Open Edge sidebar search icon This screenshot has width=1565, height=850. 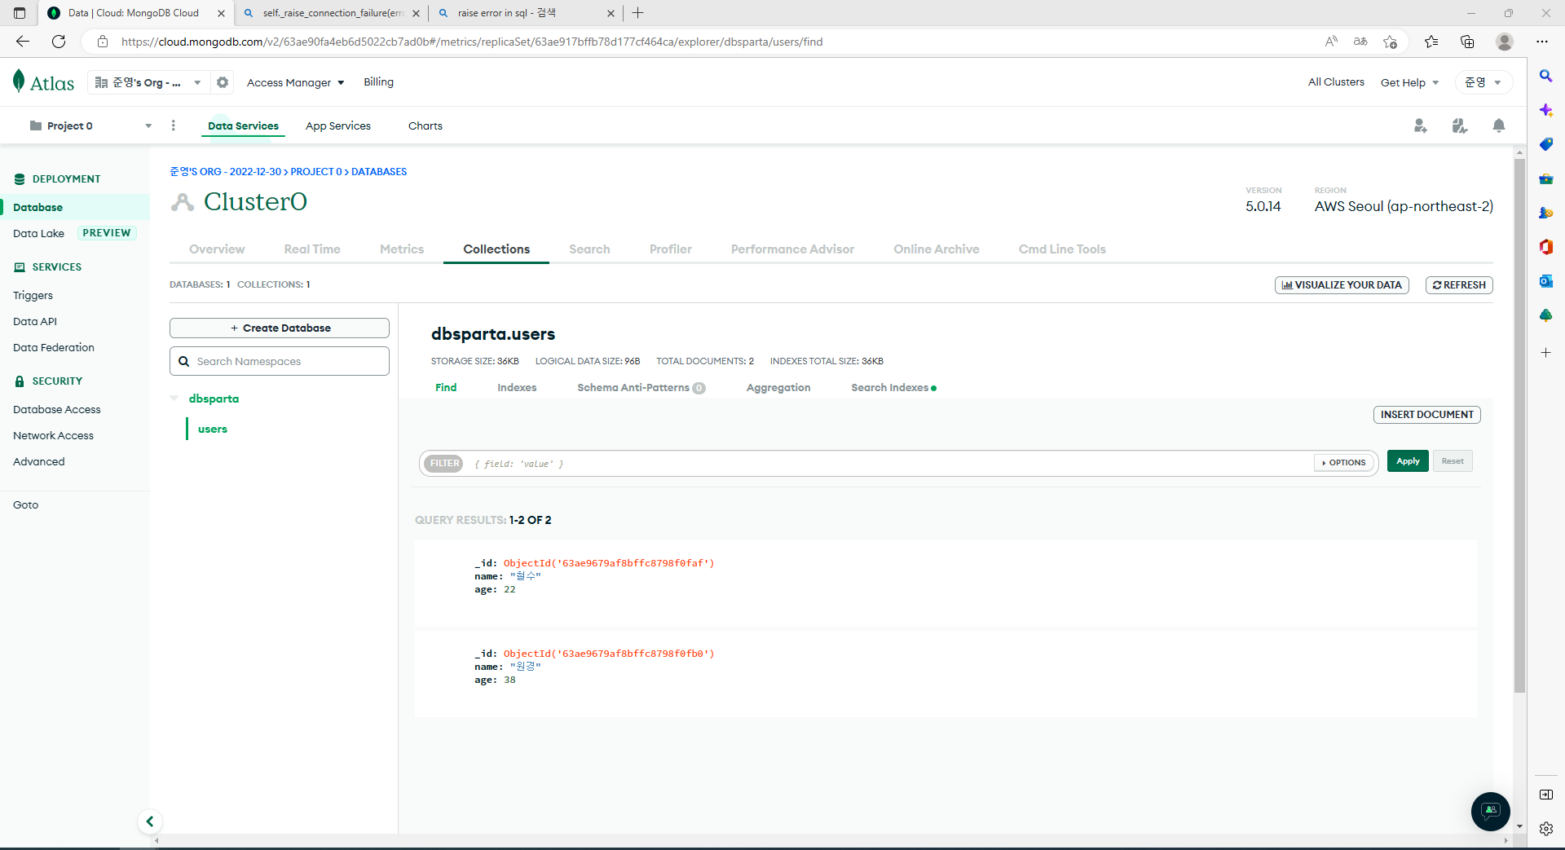[1545, 76]
